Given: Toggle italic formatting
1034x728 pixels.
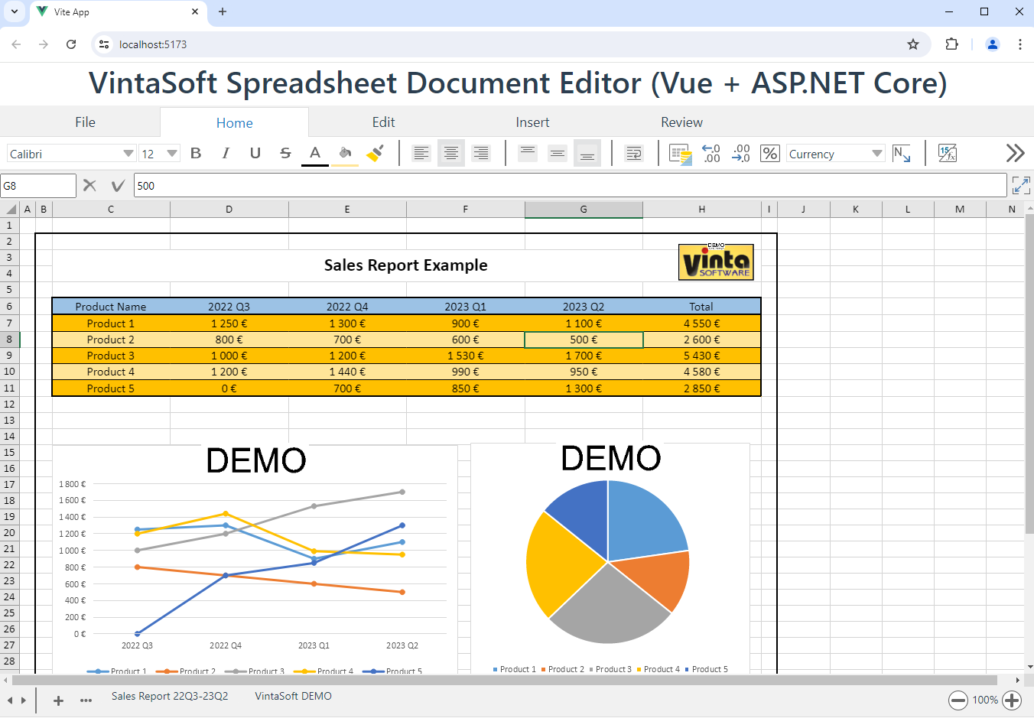Looking at the screenshot, I should 226,154.
